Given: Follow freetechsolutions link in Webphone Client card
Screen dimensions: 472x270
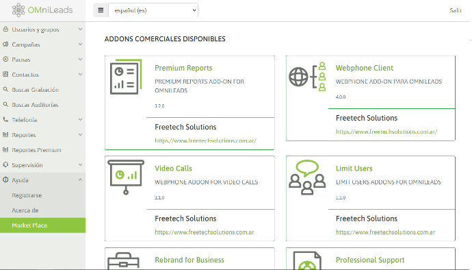Looking at the screenshot, I should 386,132.
